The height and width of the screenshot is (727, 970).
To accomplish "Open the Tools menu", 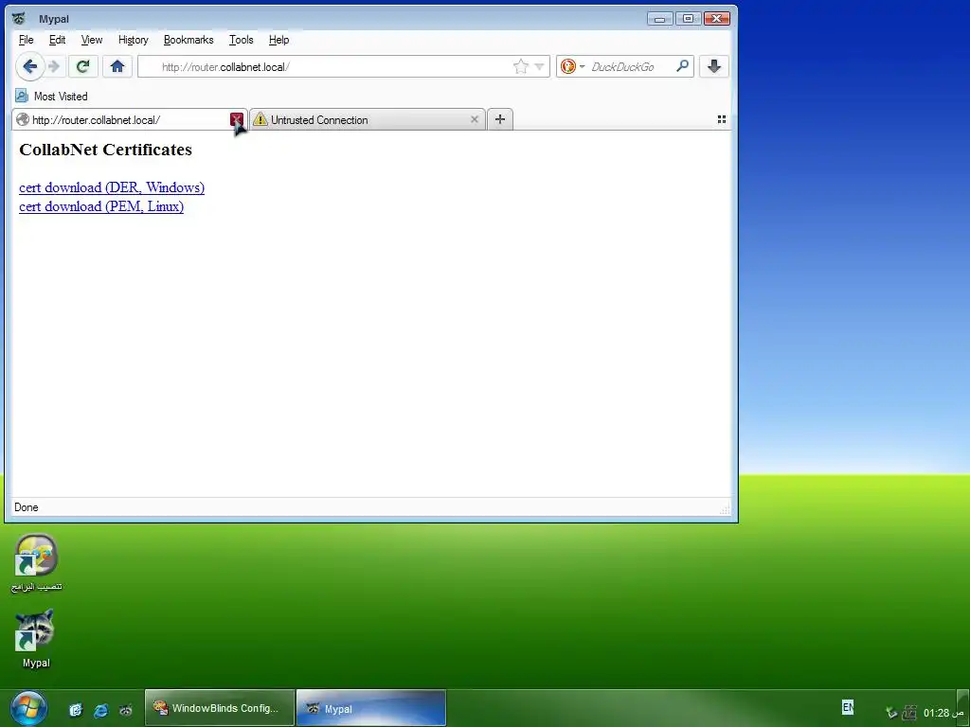I will pyautogui.click(x=242, y=40).
